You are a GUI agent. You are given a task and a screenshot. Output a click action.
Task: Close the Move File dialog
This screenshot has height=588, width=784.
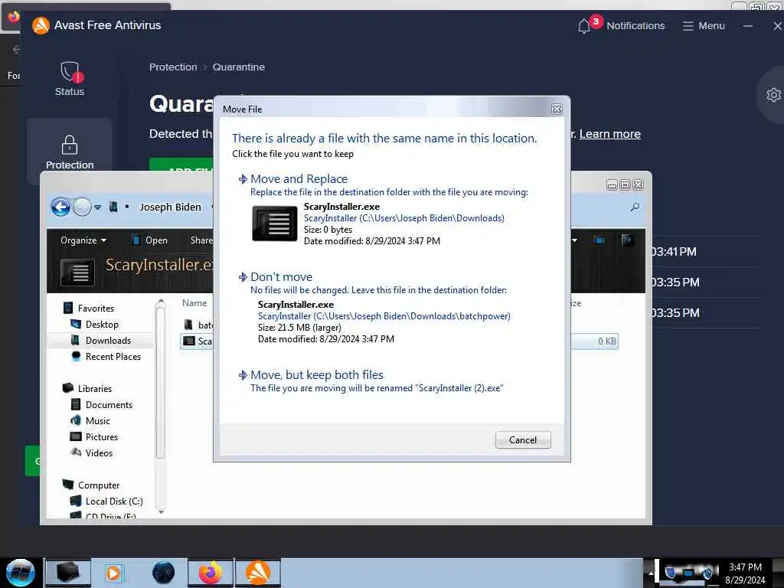coord(557,109)
